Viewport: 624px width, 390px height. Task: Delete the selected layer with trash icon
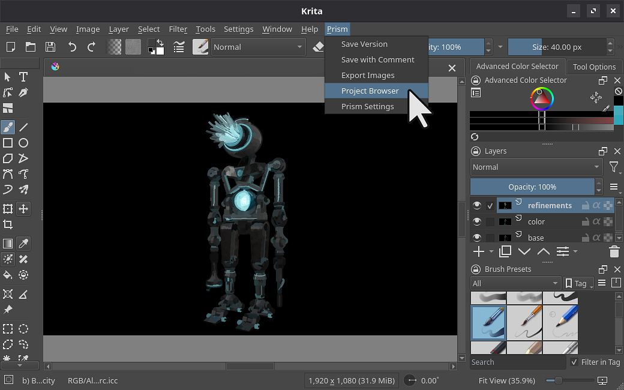(614, 251)
